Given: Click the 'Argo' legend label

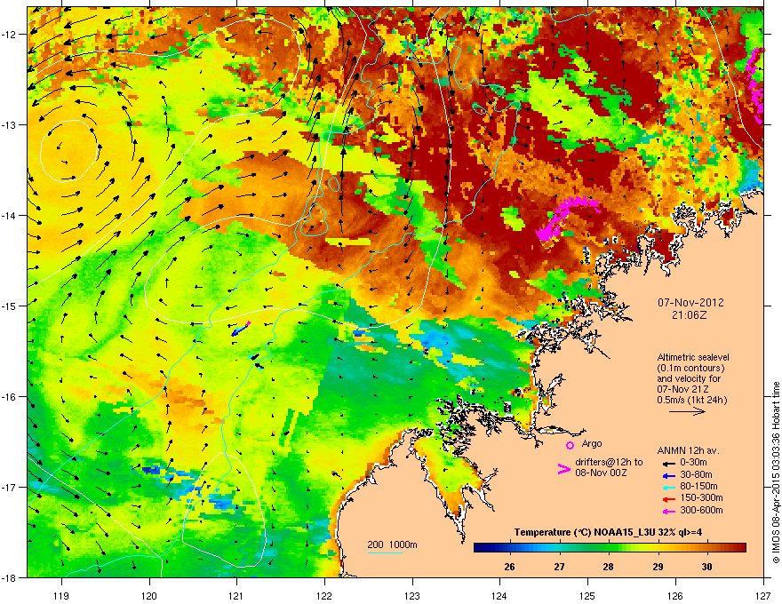Looking at the screenshot, I should pyautogui.click(x=592, y=443).
